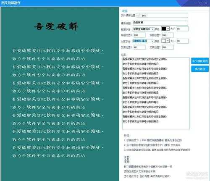Maximize the window

pos(201,3)
